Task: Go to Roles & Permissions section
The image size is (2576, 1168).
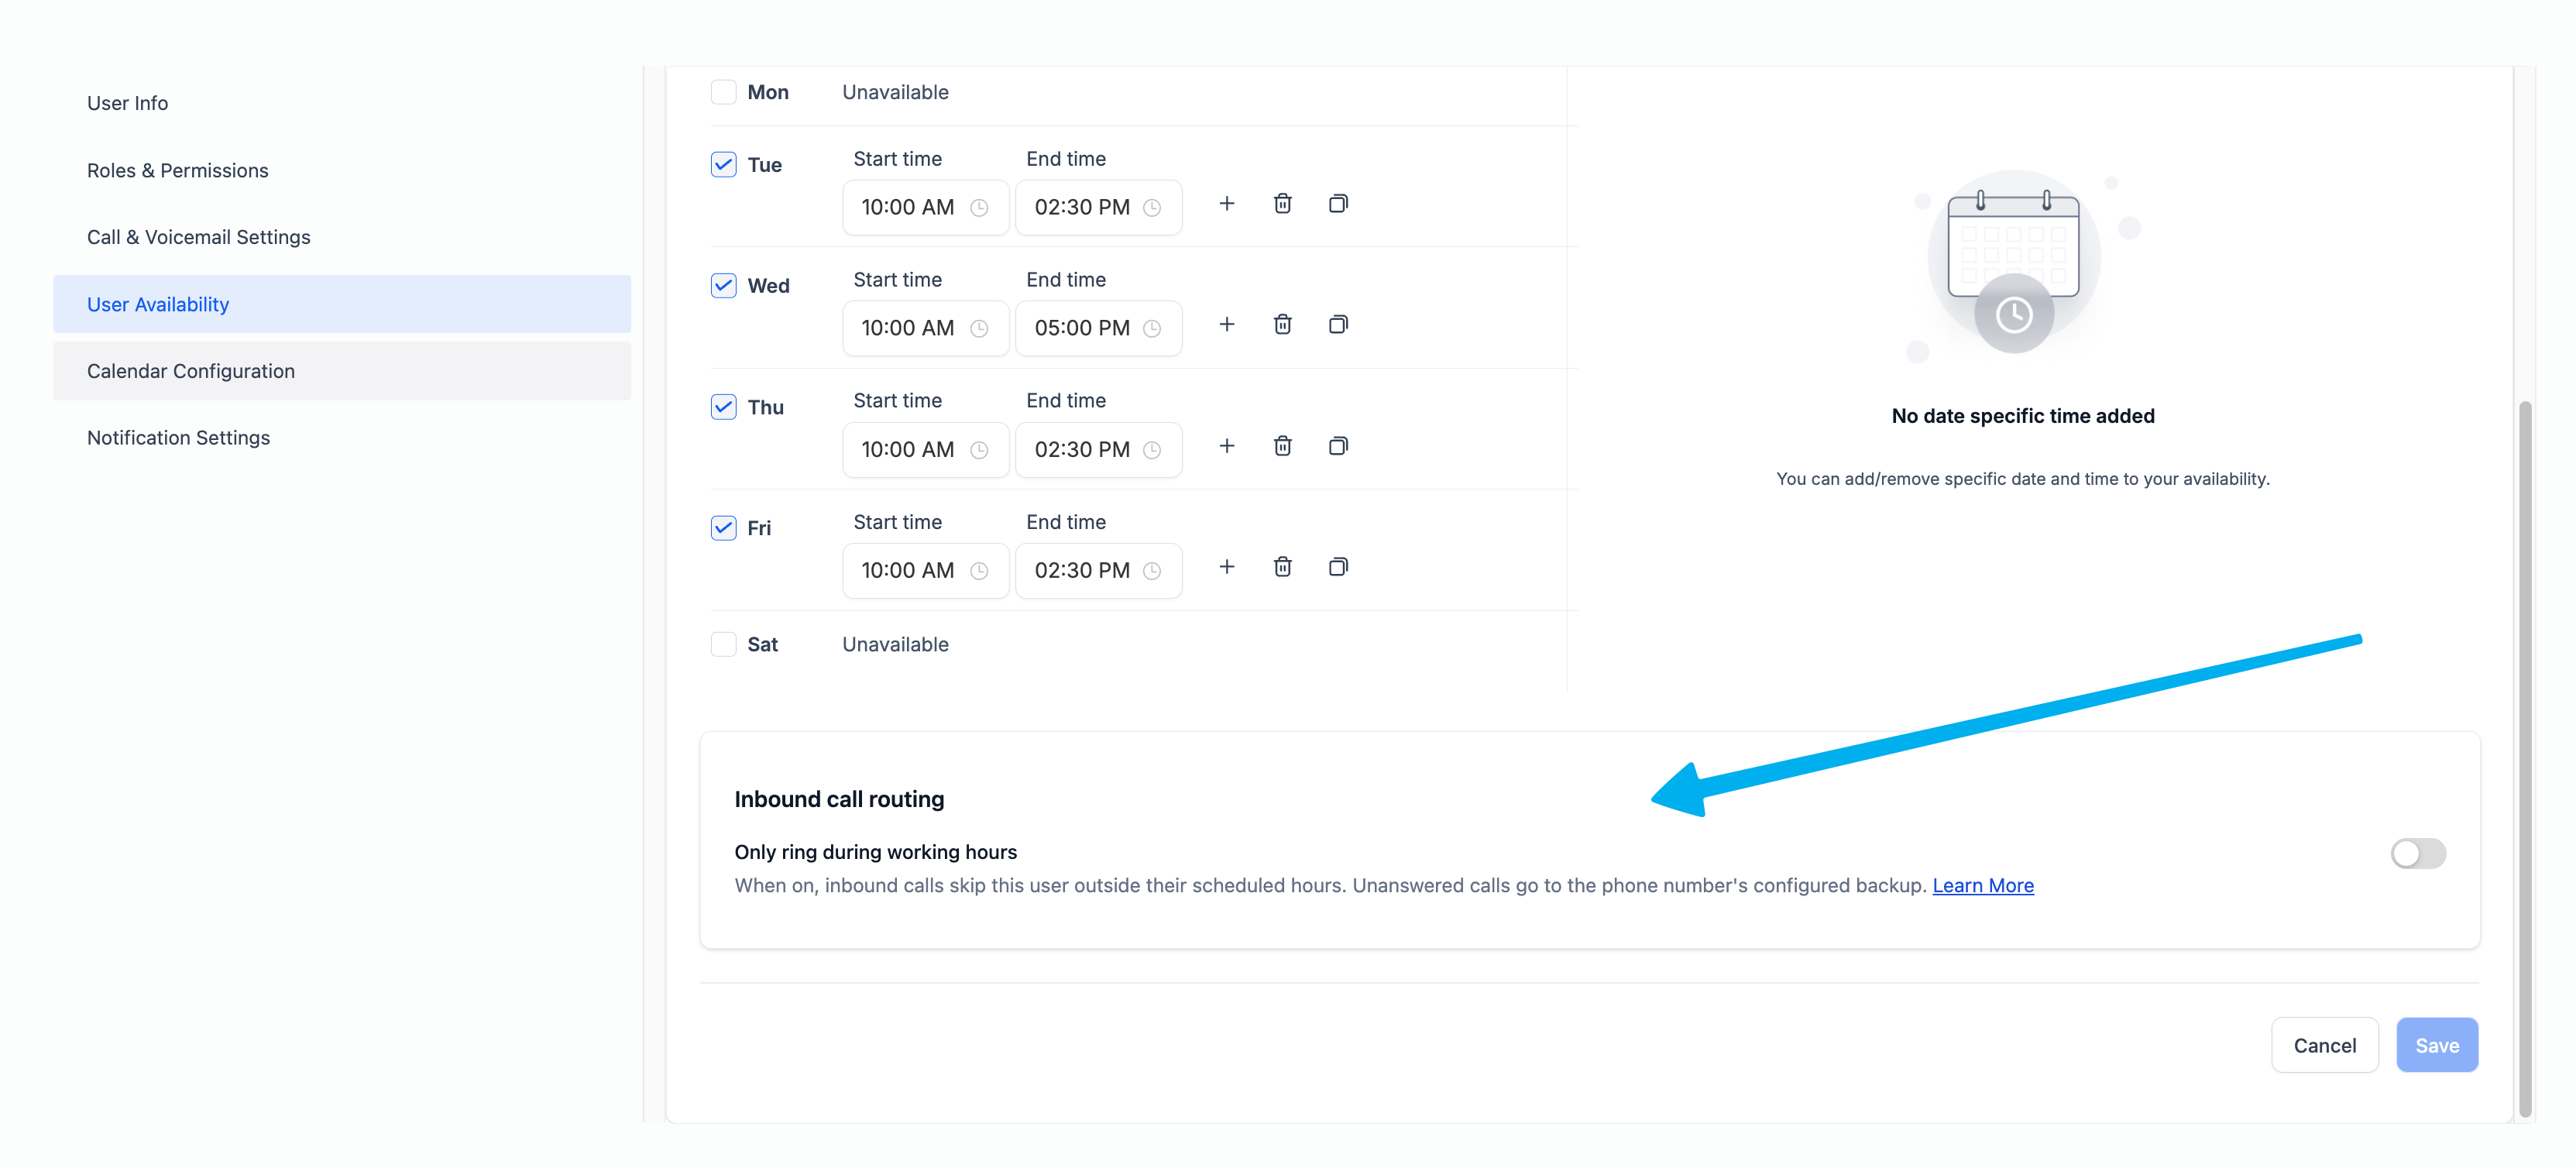Action: coord(342,170)
